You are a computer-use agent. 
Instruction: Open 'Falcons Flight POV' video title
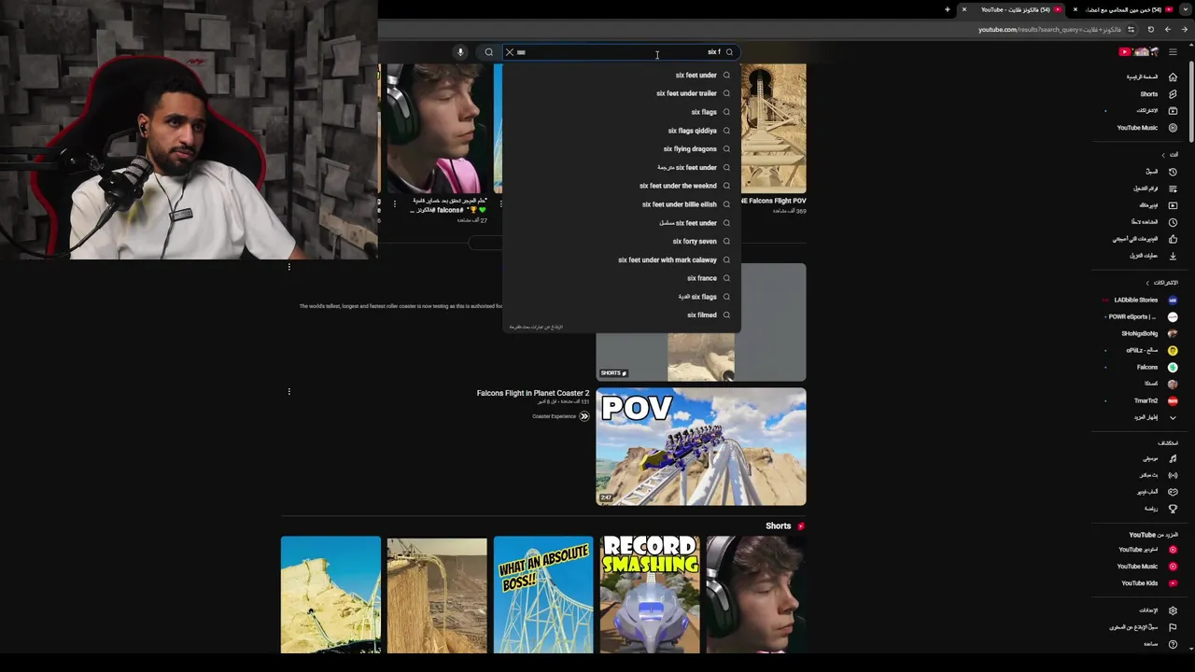[773, 201]
